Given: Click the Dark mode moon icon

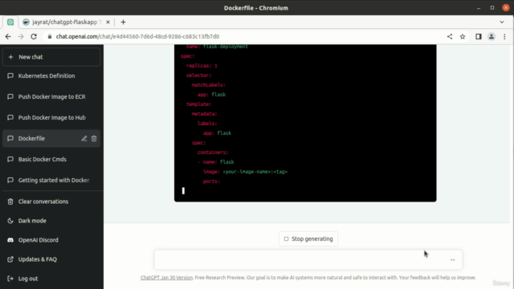Looking at the screenshot, I should [10, 221].
